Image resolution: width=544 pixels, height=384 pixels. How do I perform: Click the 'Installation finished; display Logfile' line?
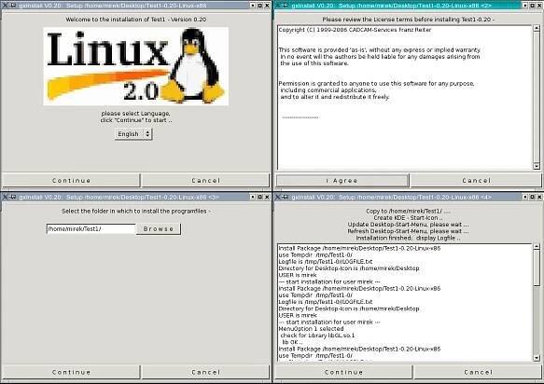(x=408, y=238)
